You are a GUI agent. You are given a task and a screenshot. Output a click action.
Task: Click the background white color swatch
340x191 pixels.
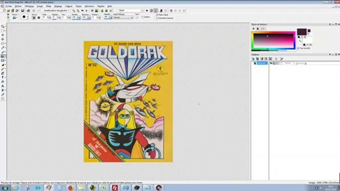click(x=307, y=40)
